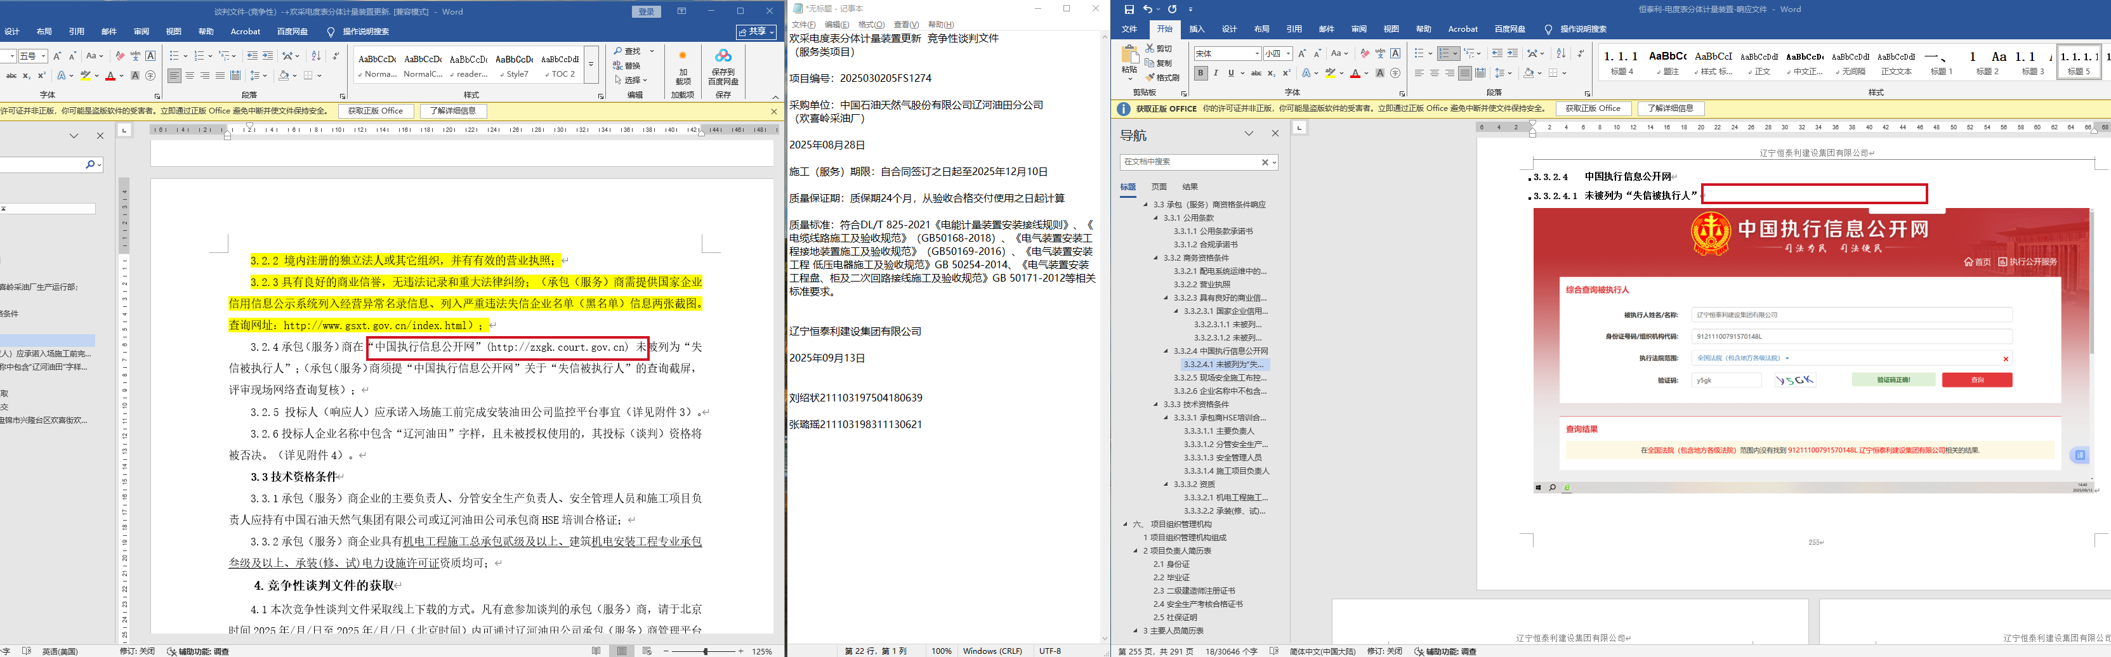The image size is (2111, 657).
Task: Toggle character border in right Word
Action: (1395, 53)
